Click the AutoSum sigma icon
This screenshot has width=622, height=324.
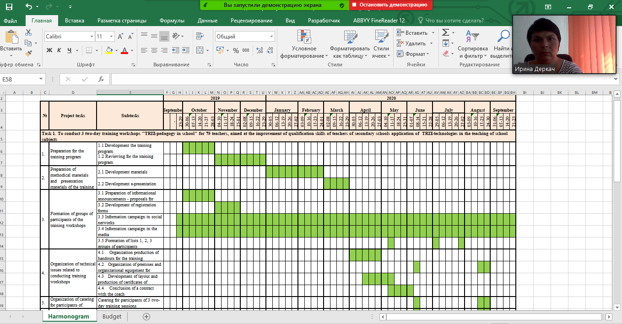445,32
